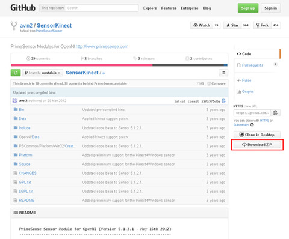View the 39 commits link
289x239 pixels.
click(38, 59)
